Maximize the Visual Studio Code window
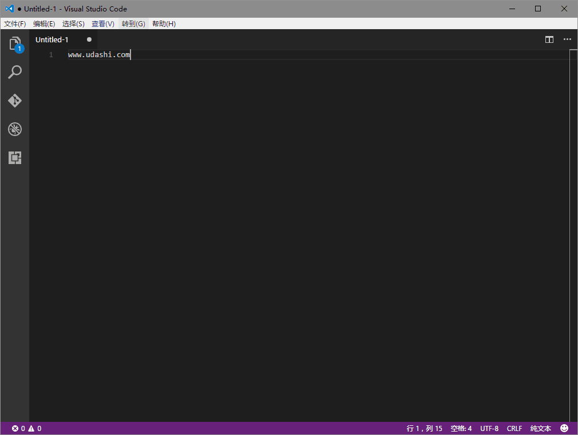 538,9
